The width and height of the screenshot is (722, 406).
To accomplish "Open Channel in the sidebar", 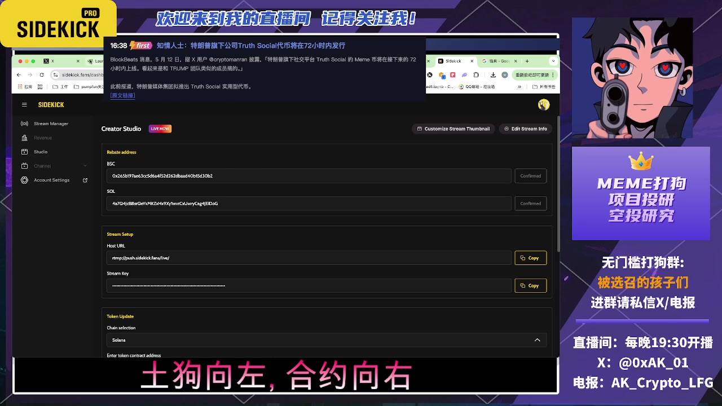I will click(42, 166).
